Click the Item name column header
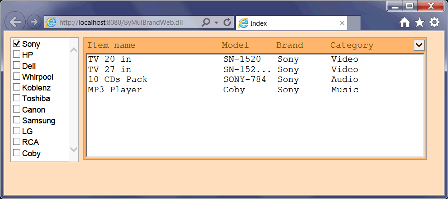448x199 pixels. (111, 45)
